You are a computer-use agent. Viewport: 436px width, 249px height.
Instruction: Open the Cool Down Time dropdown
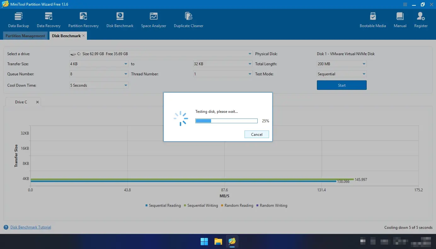pos(99,85)
